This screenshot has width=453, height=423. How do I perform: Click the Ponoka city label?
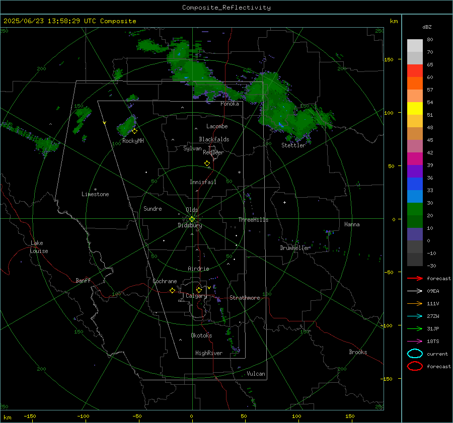230,104
